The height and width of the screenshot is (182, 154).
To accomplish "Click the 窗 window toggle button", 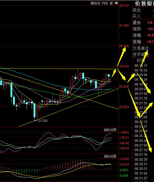I will (111, 3).
